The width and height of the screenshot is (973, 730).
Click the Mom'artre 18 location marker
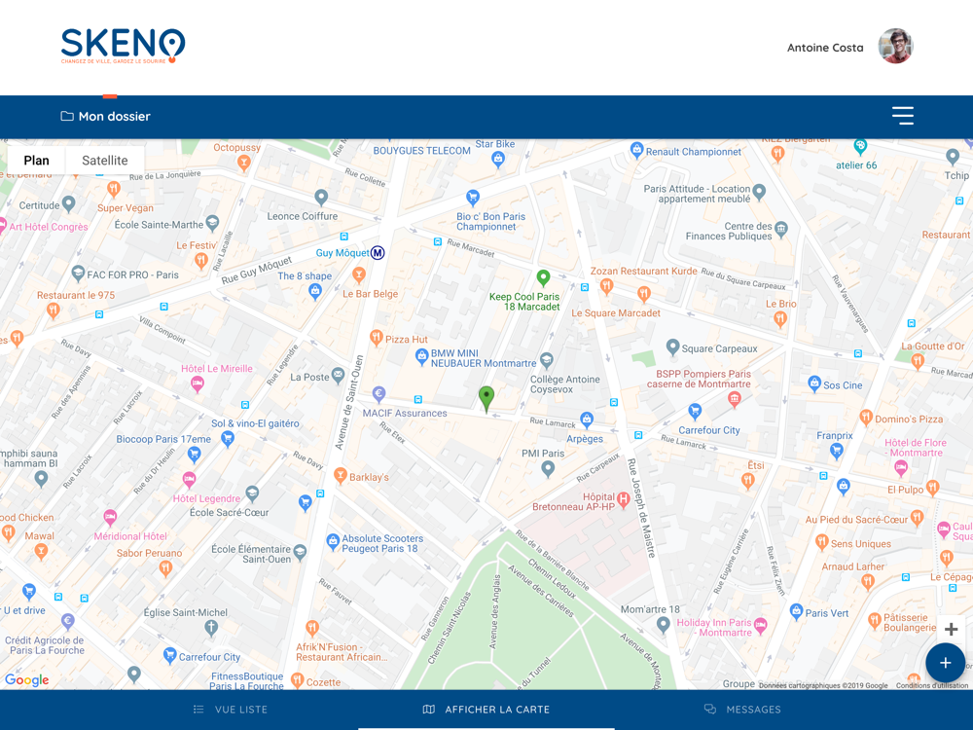(664, 624)
